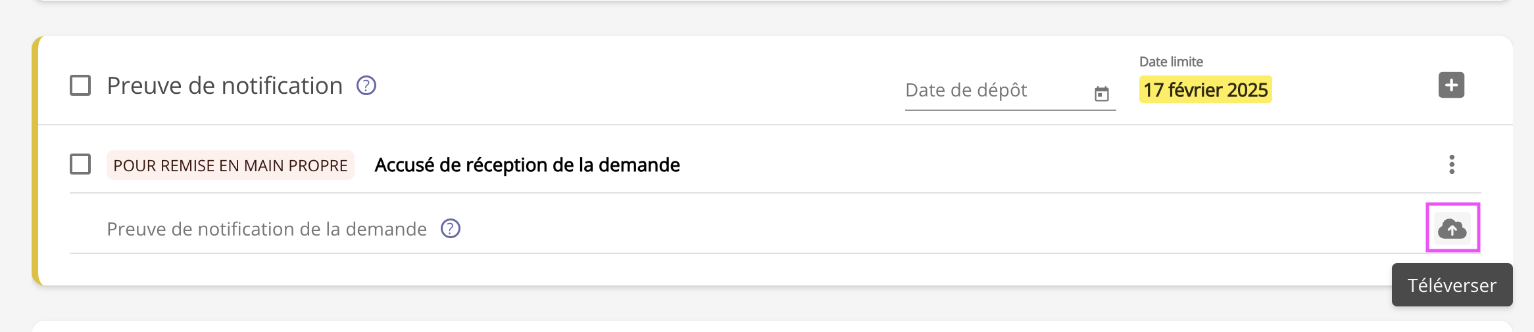Select the 17 février 2025 deadline badge

1205,90
